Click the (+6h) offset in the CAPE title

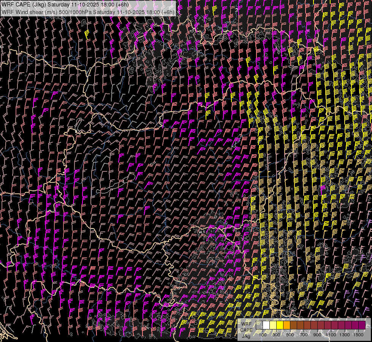tap(122, 5)
